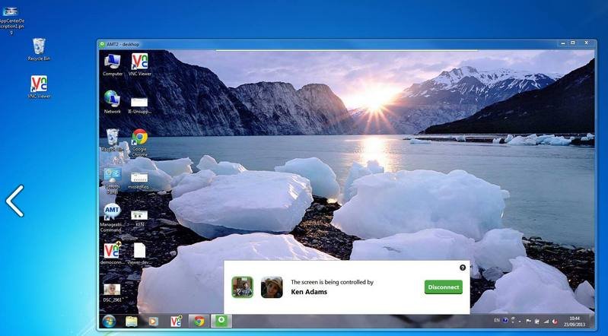
Task: Open Action Center flag icon in tray
Action: [528, 321]
